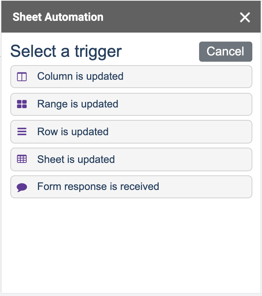262x296 pixels.
Task: Click empty space in the Sheet trigger row
Action: point(188,159)
